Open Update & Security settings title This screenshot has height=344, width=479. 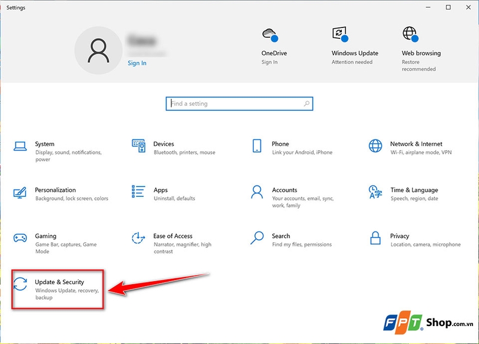click(59, 282)
